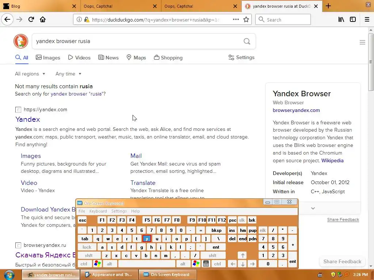Viewport: 374px width, 280px height.
Task: Expand the Yandex Browser info card chevron
Action: (313, 208)
